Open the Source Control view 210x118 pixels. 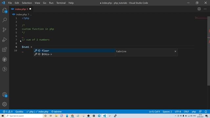click(x=4, y=30)
